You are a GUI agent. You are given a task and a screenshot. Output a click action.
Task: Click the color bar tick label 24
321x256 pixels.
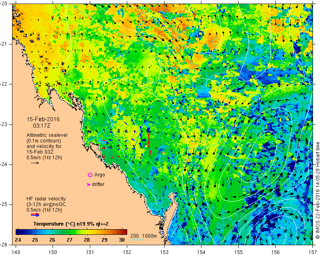click(x=18, y=240)
